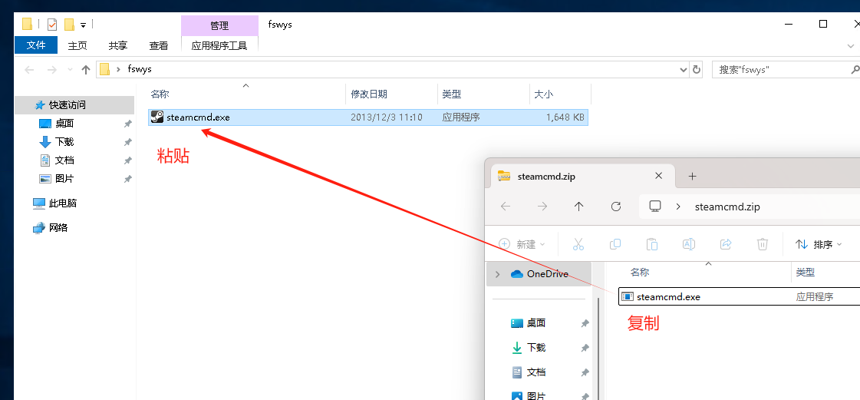Expand the address bar history dropdown
Screen dimensions: 860x400
pyautogui.click(x=684, y=70)
